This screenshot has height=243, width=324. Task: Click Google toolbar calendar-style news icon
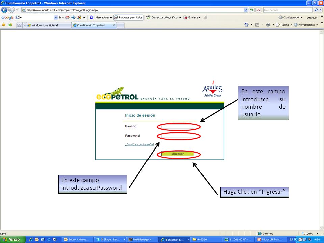click(x=67, y=17)
